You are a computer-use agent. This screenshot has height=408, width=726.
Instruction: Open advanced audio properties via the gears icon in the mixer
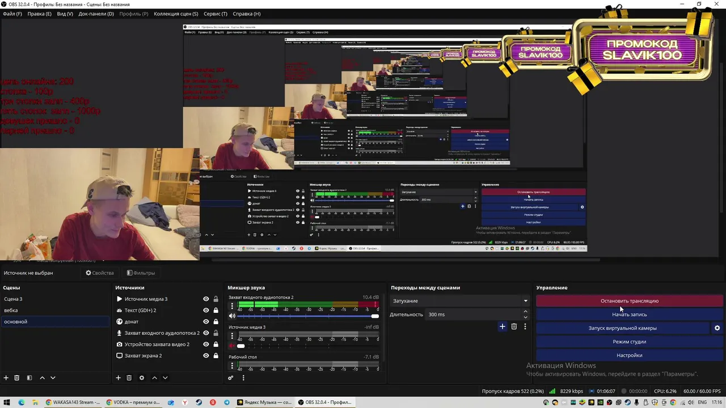click(231, 378)
